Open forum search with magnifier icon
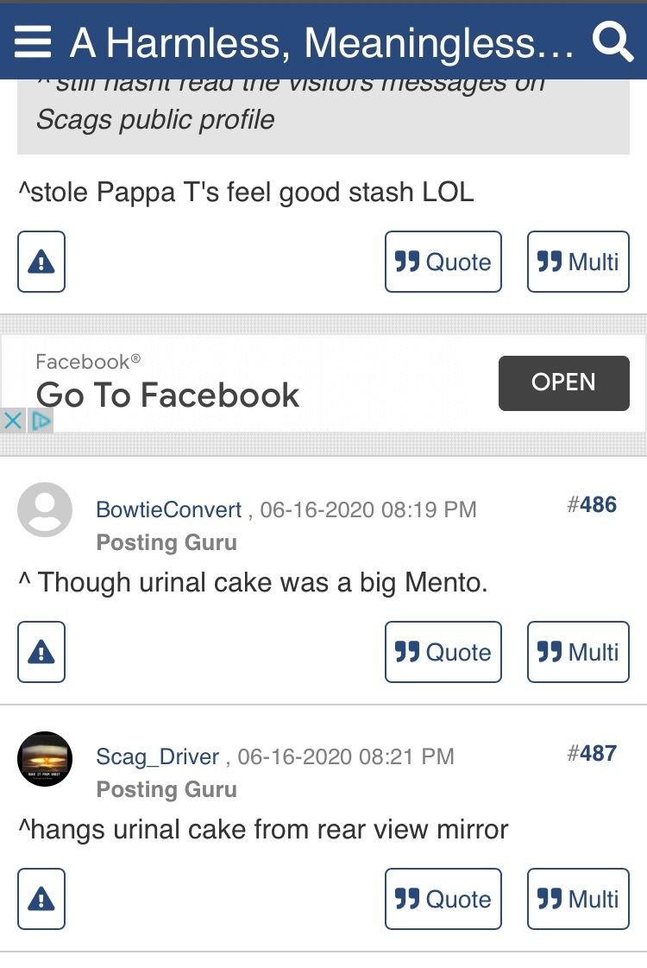 click(x=612, y=42)
